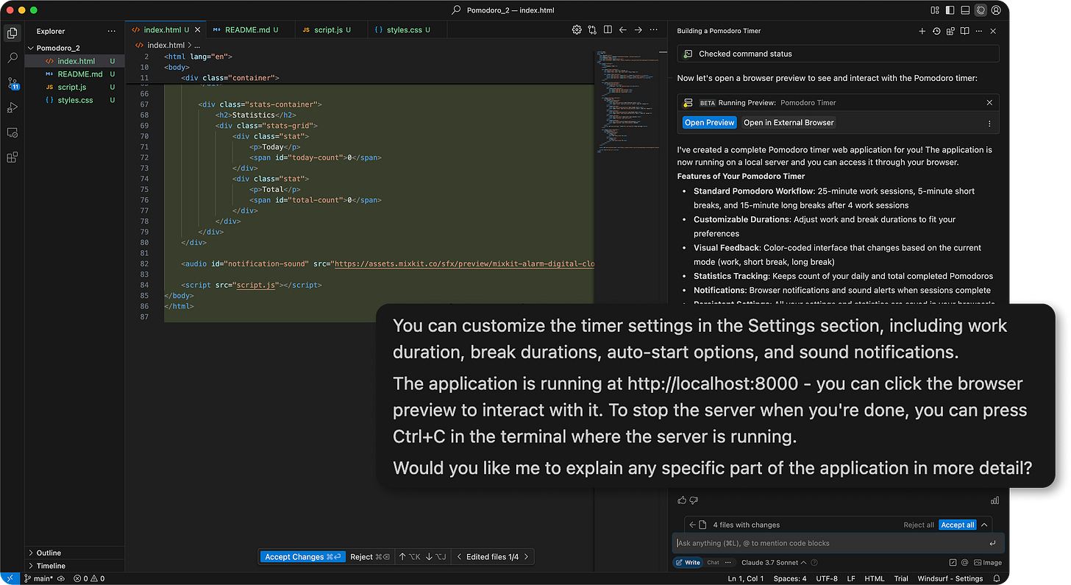The image size is (1071, 585).
Task: Open the mode ellipsis next to Chat
Action: tap(728, 562)
